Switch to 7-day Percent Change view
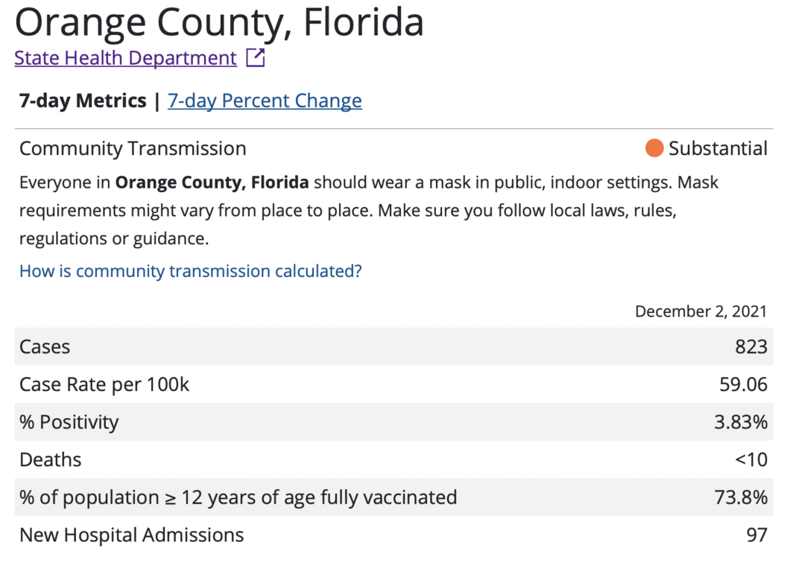The width and height of the screenshot is (793, 572). 265,101
